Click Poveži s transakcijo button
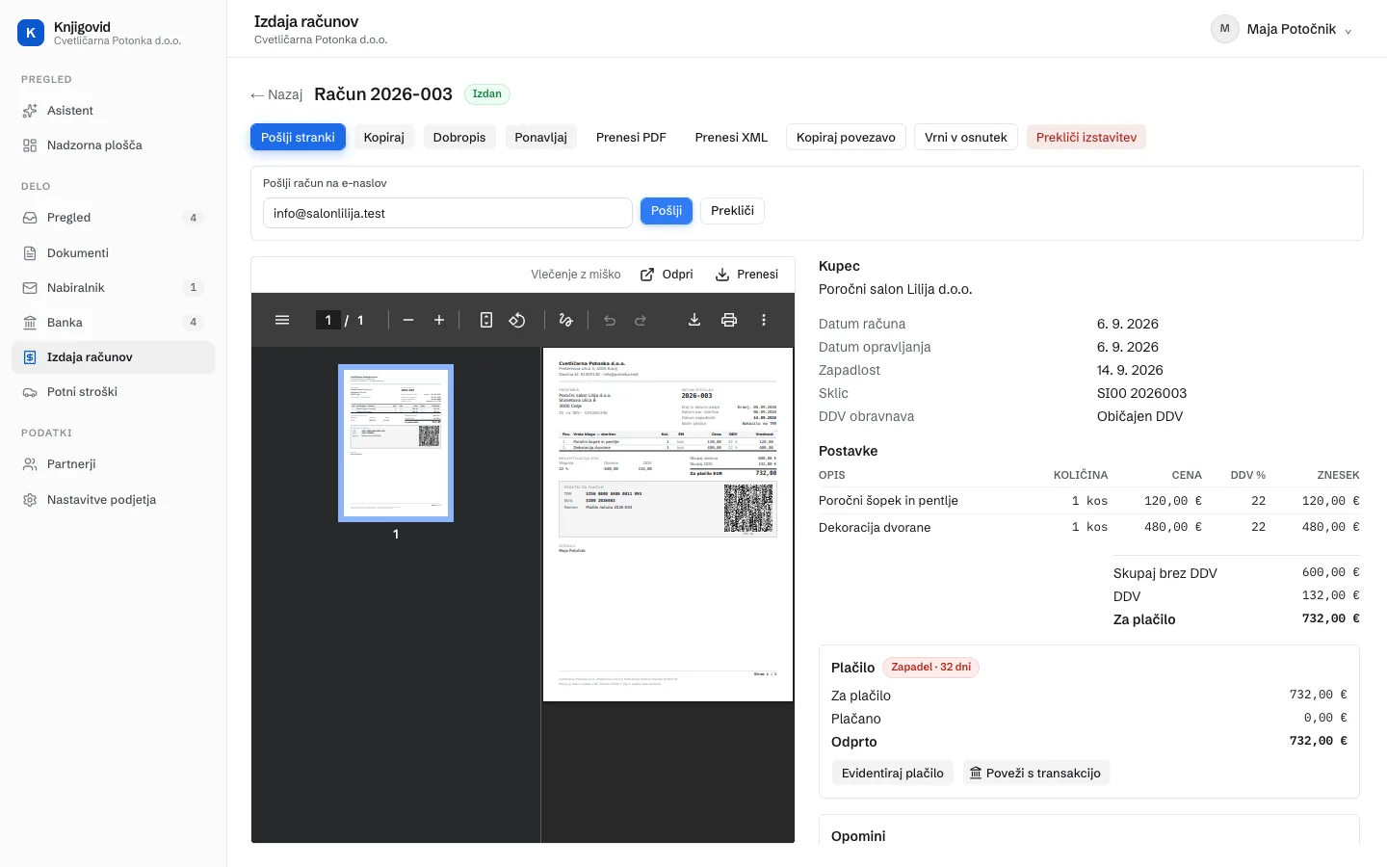Viewport: 1387px width, 867px height. (1036, 774)
